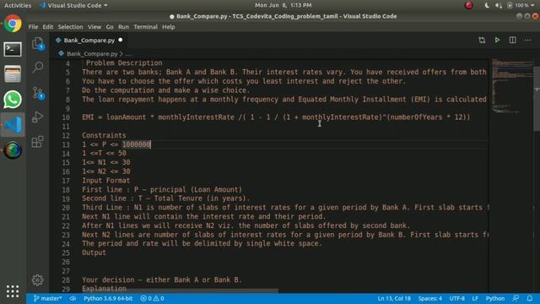Open the More Actions ellipsis menu
The height and width of the screenshot is (304, 540).
tap(527, 41)
